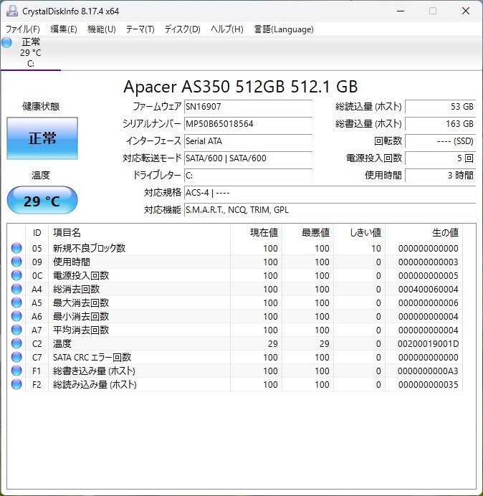Screen dimensions: 483x496
Task: Click the firmware field SN16907
Action: [247, 107]
